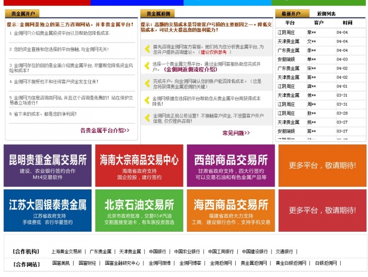Select the 安徽瑞银 row dated 03-27
The width and height of the screenshot is (368, 277).
coord(321,131)
